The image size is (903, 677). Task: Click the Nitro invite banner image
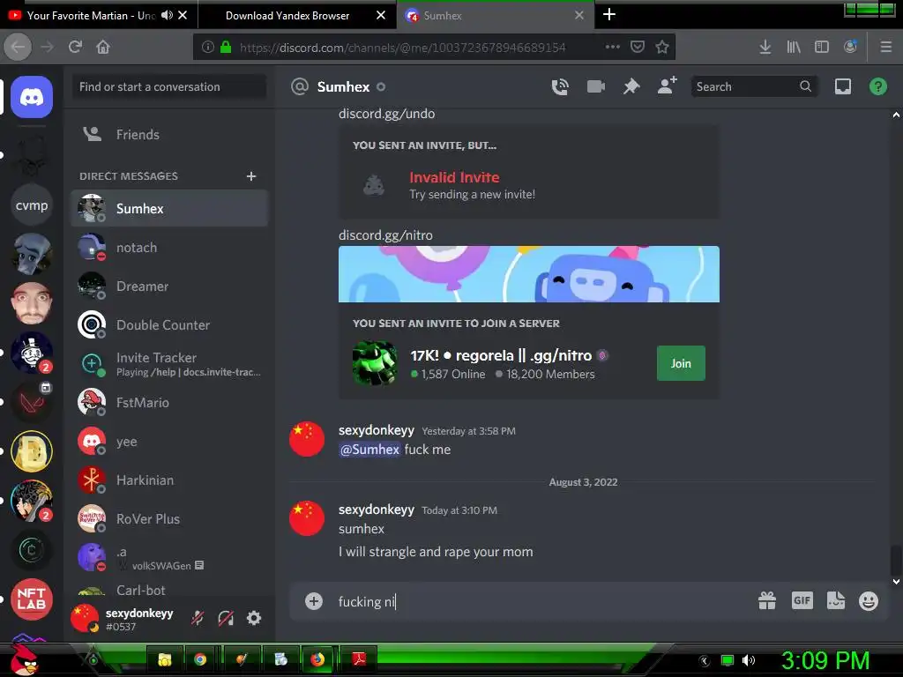529,274
